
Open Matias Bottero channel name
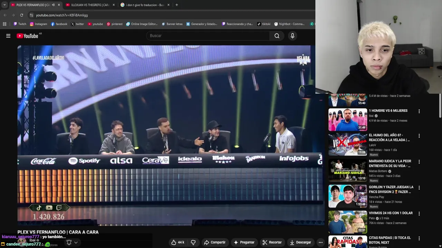click(x=378, y=171)
